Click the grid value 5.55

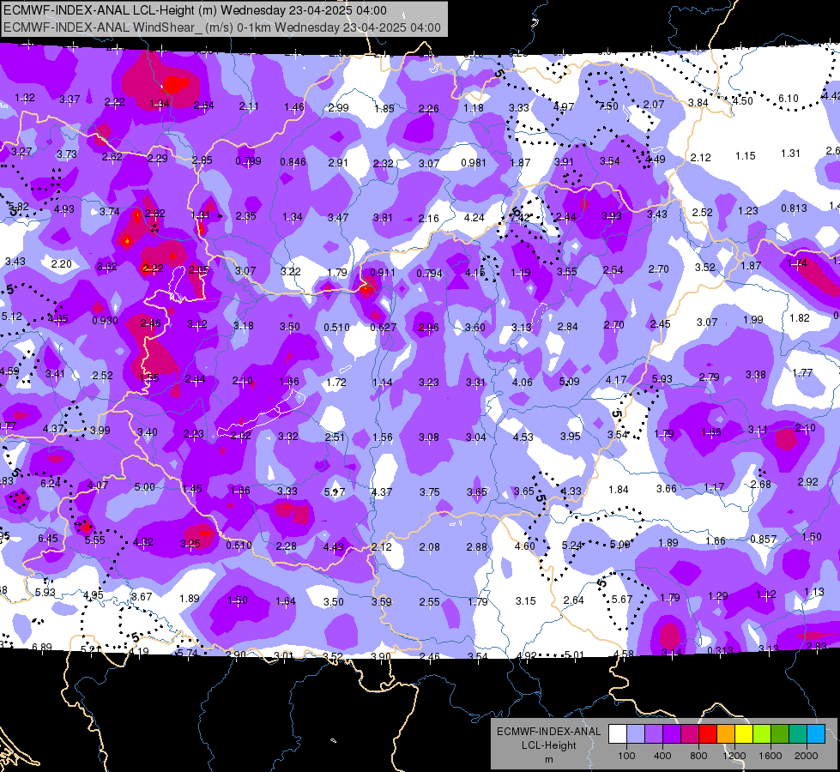pyautogui.click(x=95, y=540)
